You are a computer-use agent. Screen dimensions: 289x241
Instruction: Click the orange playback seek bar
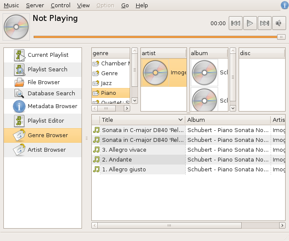154,37
